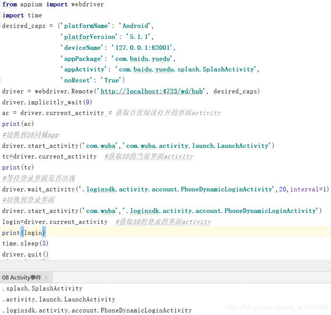Click '.splash.SplashActivity' console output
331x315 pixels.
[x=42, y=289]
